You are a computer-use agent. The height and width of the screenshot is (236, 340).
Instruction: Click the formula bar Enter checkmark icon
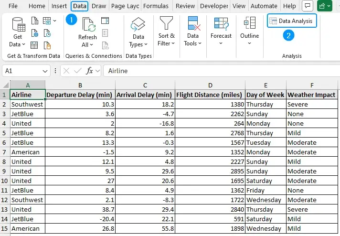(78, 71)
